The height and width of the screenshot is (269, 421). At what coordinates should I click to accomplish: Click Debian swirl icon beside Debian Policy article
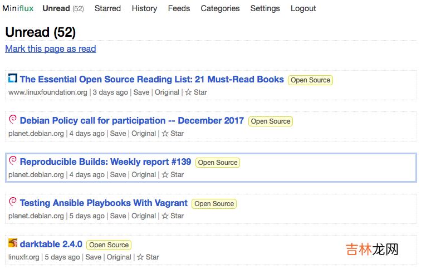13,120
